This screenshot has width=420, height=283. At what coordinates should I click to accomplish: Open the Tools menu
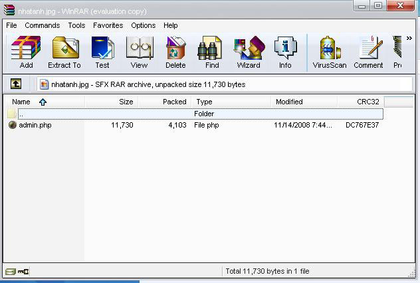pos(76,25)
